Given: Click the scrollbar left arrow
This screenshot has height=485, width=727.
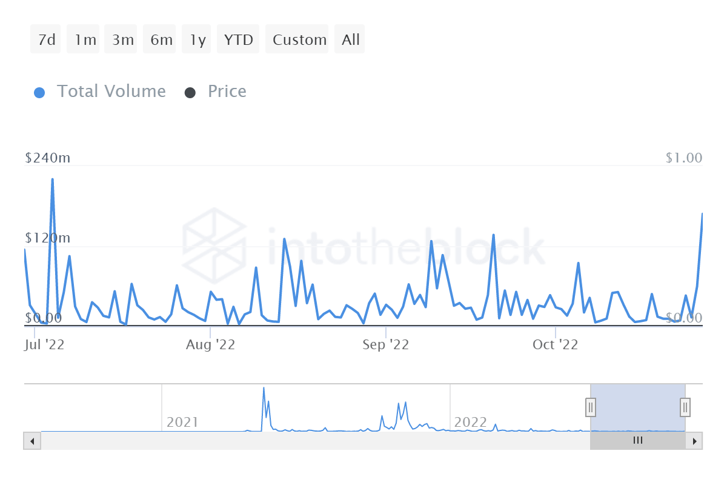Looking at the screenshot, I should [x=32, y=441].
